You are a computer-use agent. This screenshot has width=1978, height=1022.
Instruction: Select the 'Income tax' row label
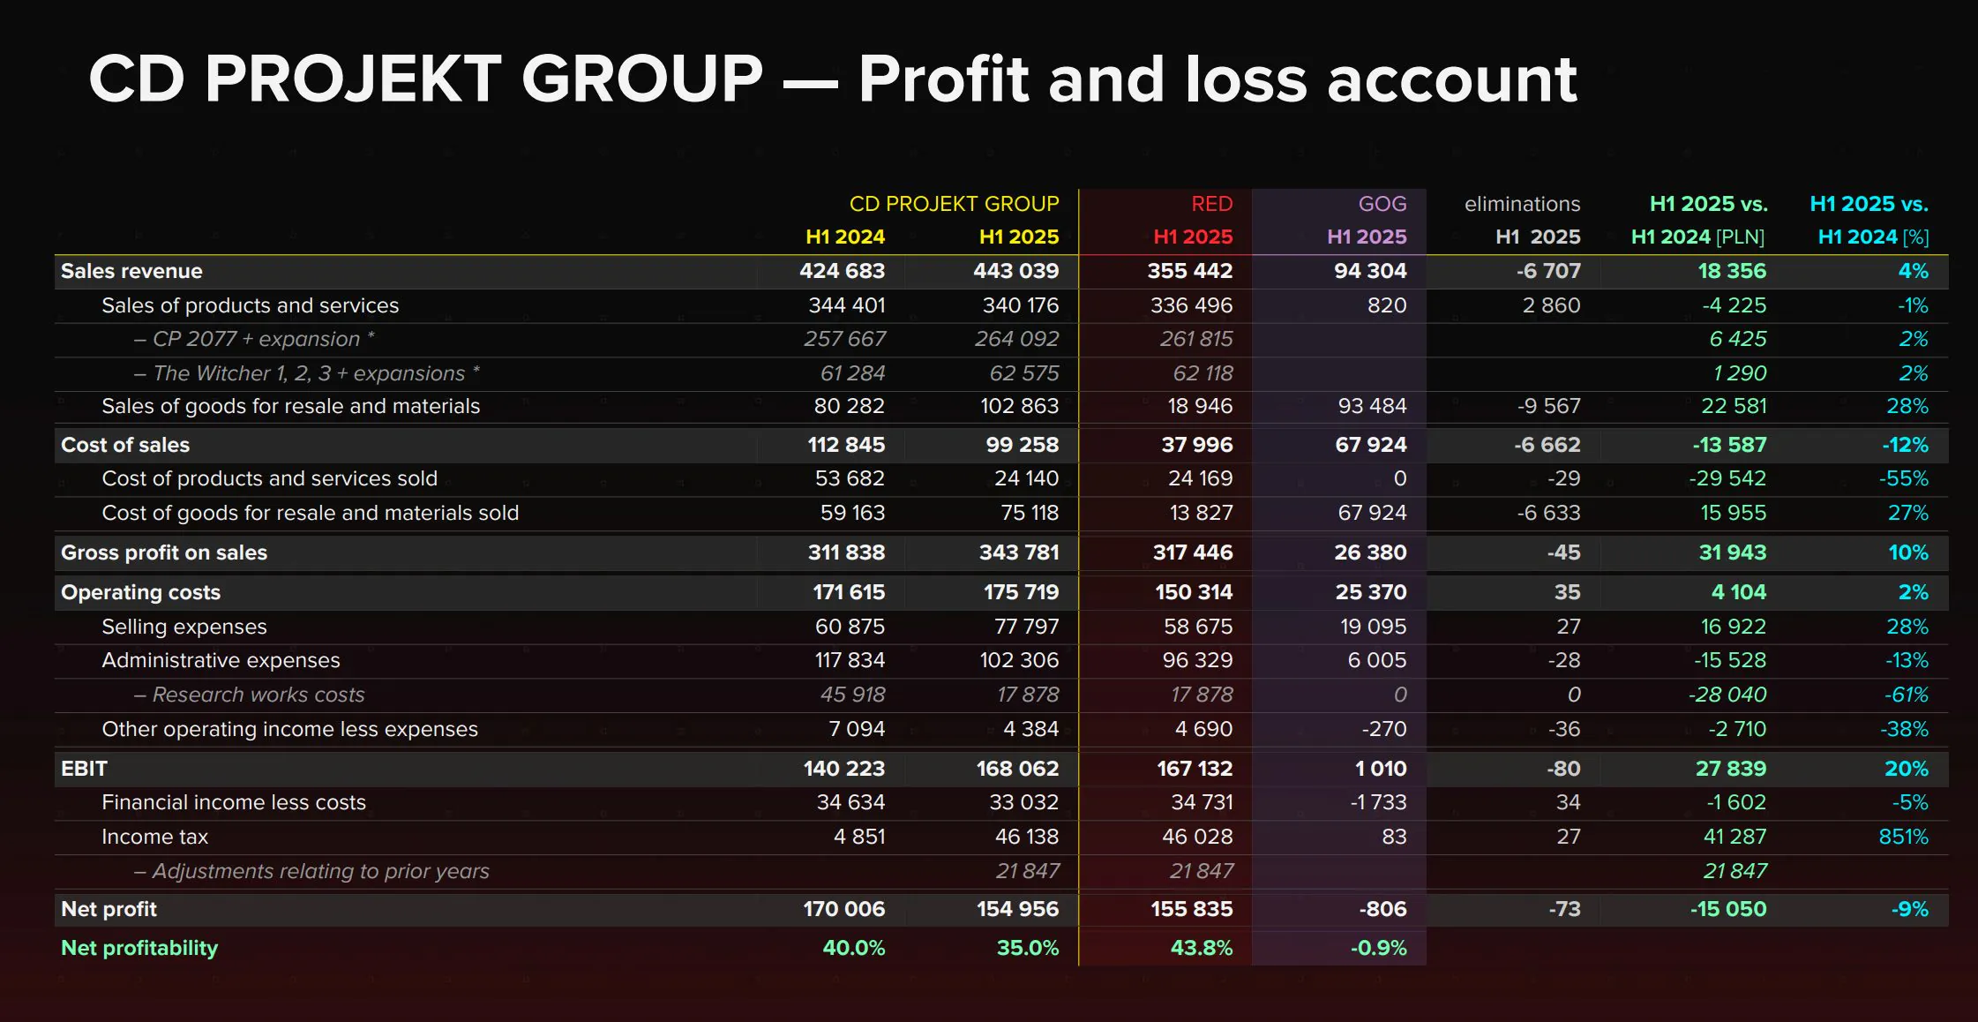tap(154, 837)
